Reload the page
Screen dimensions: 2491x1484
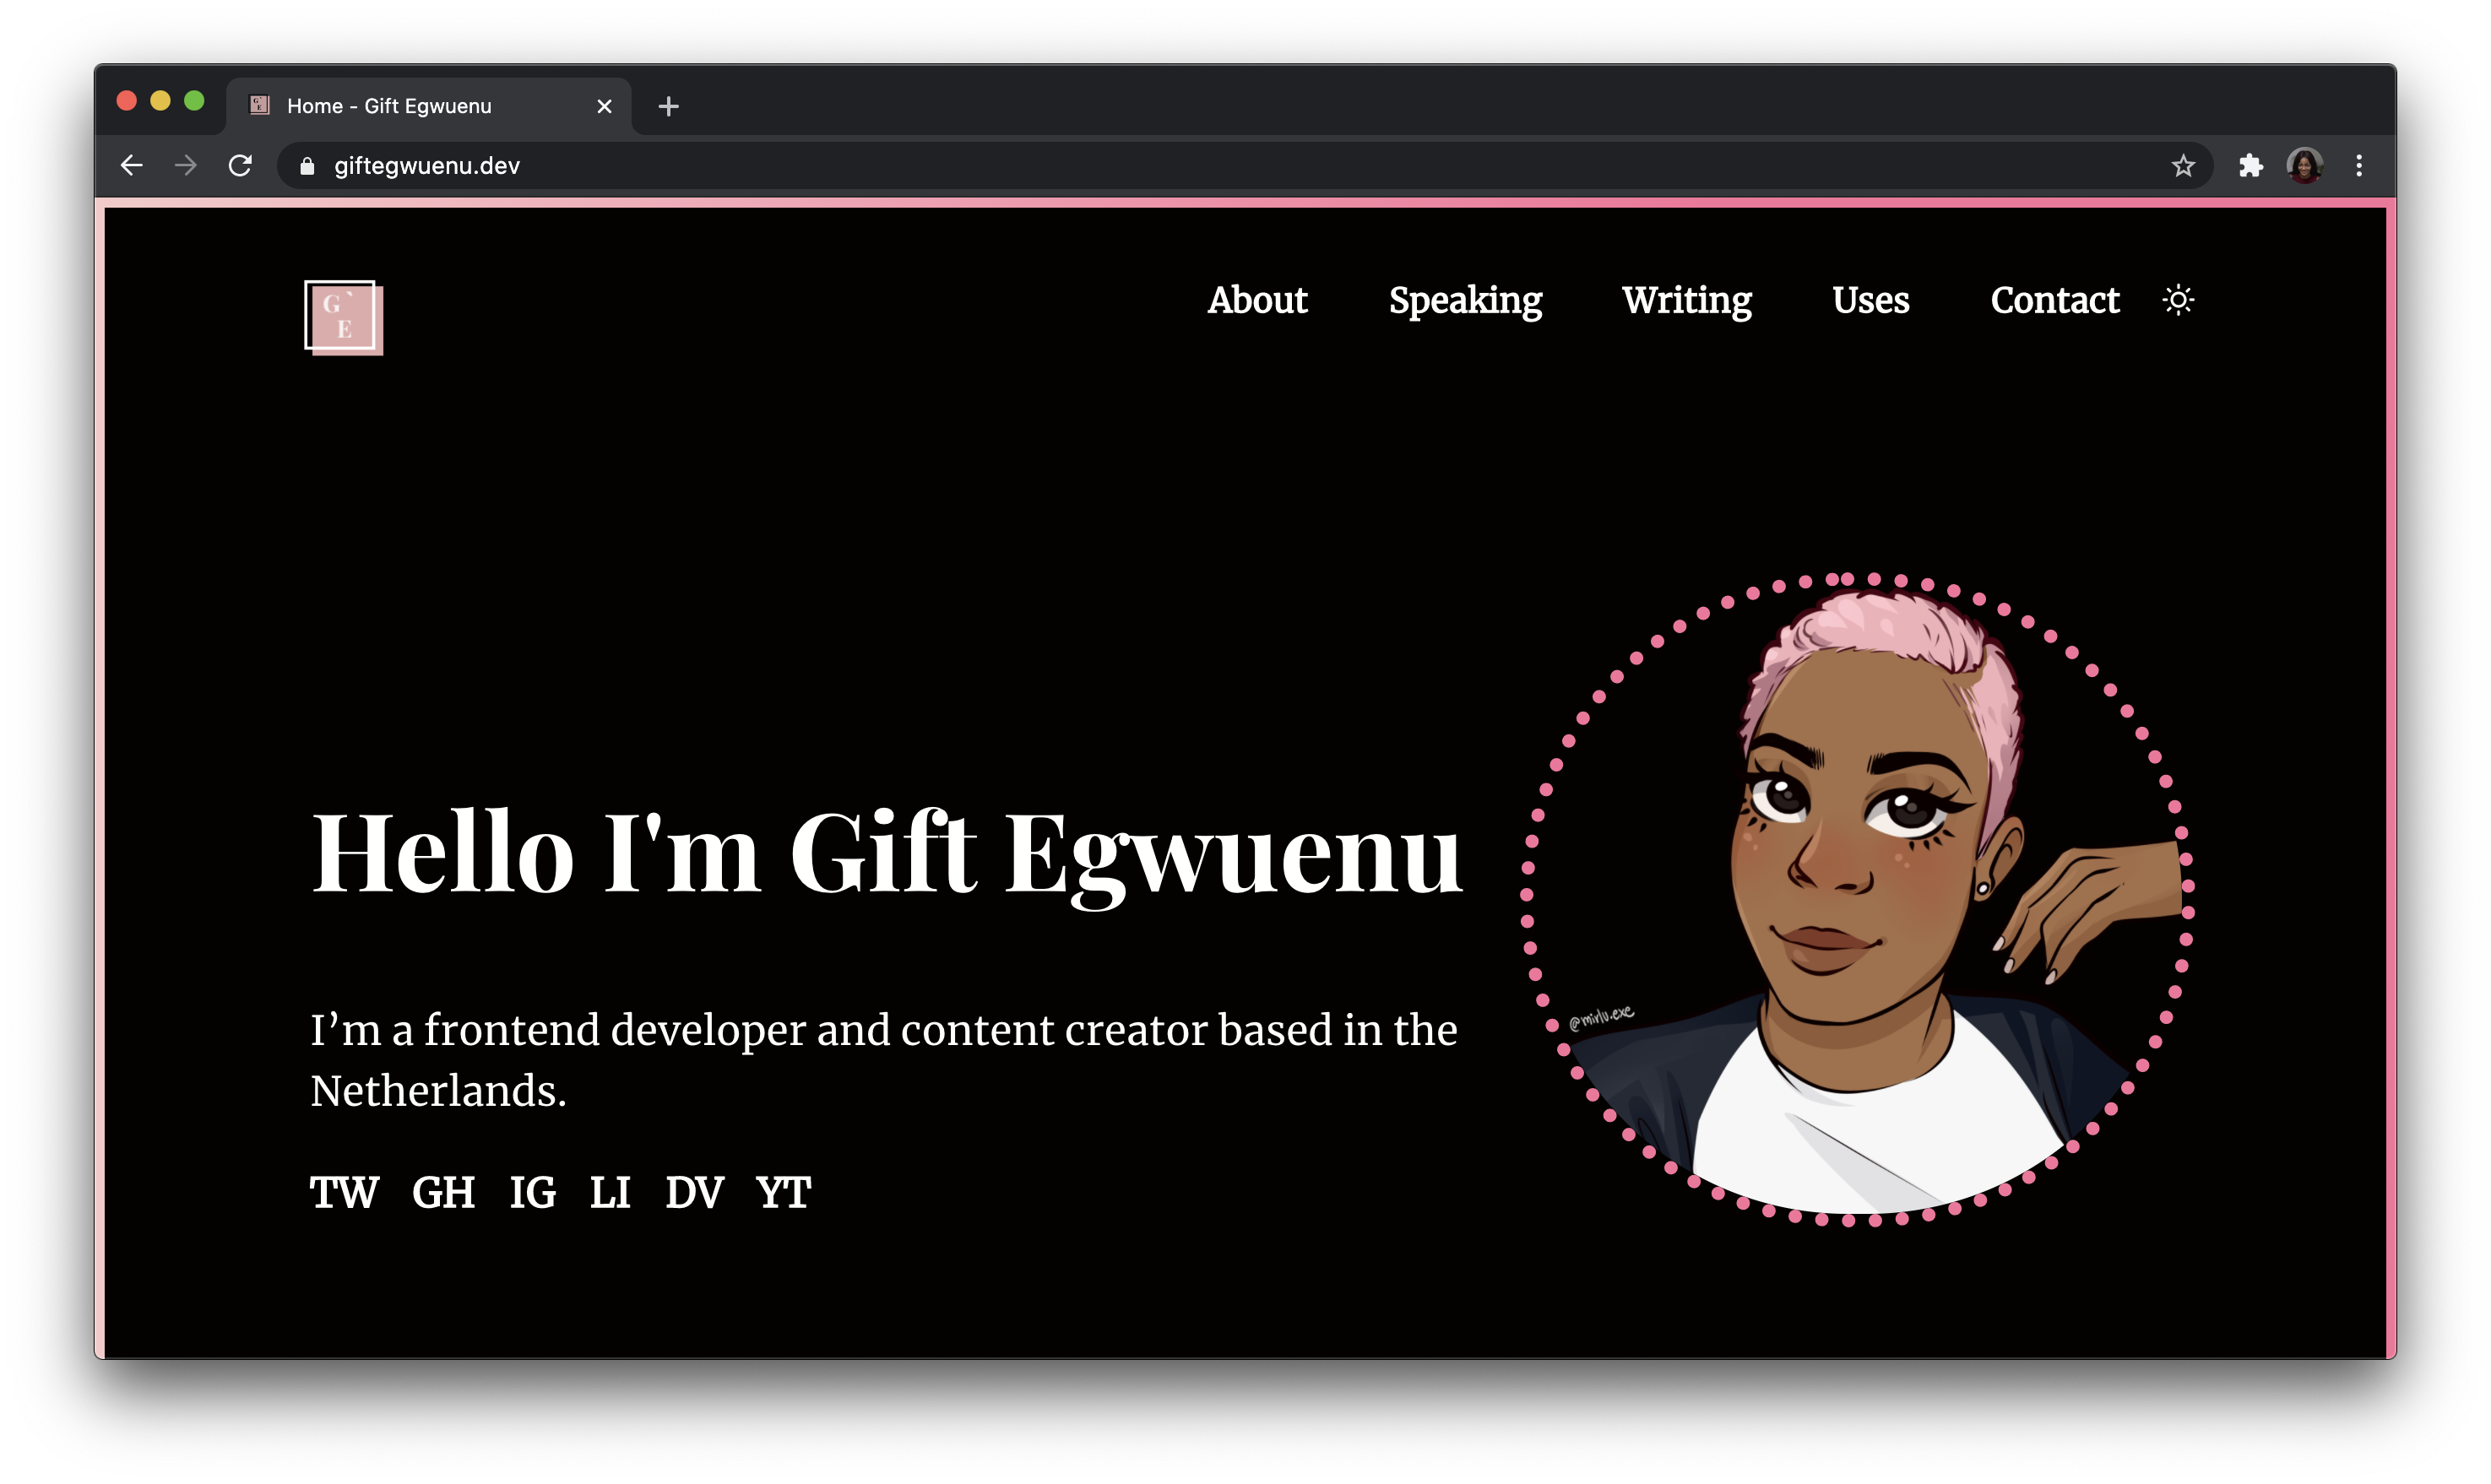(240, 165)
